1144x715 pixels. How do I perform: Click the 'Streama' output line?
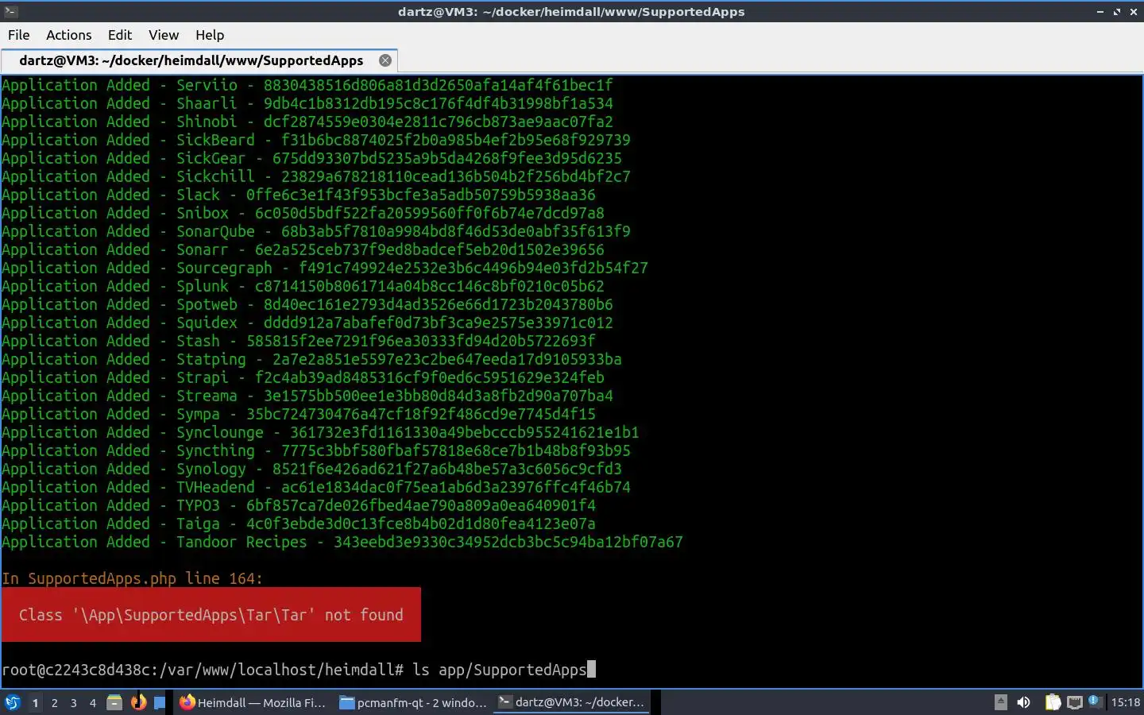click(x=307, y=396)
